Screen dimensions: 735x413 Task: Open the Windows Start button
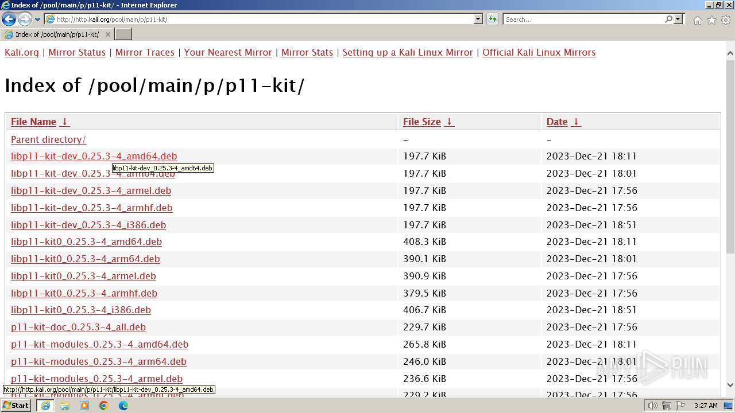(x=16, y=406)
